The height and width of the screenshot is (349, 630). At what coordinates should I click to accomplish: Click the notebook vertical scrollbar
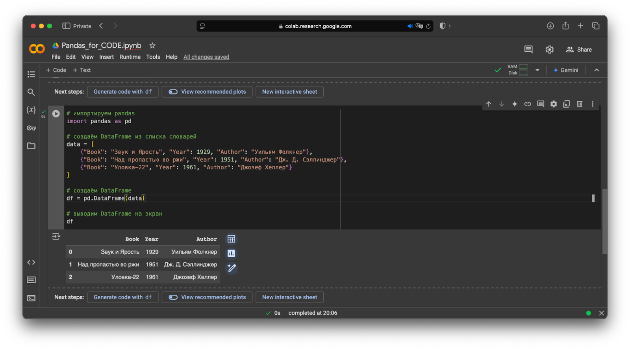[x=604, y=221]
